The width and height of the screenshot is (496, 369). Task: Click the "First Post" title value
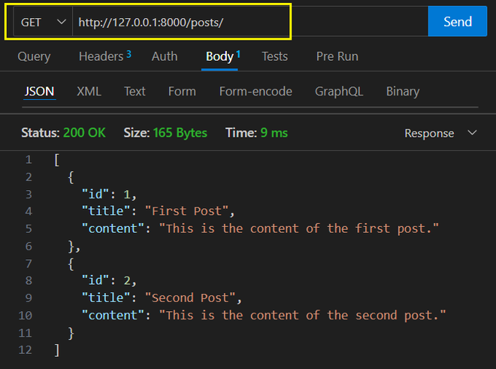pyautogui.click(x=191, y=211)
